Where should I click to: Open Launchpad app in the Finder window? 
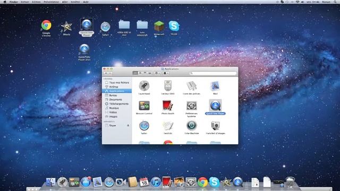point(144,86)
